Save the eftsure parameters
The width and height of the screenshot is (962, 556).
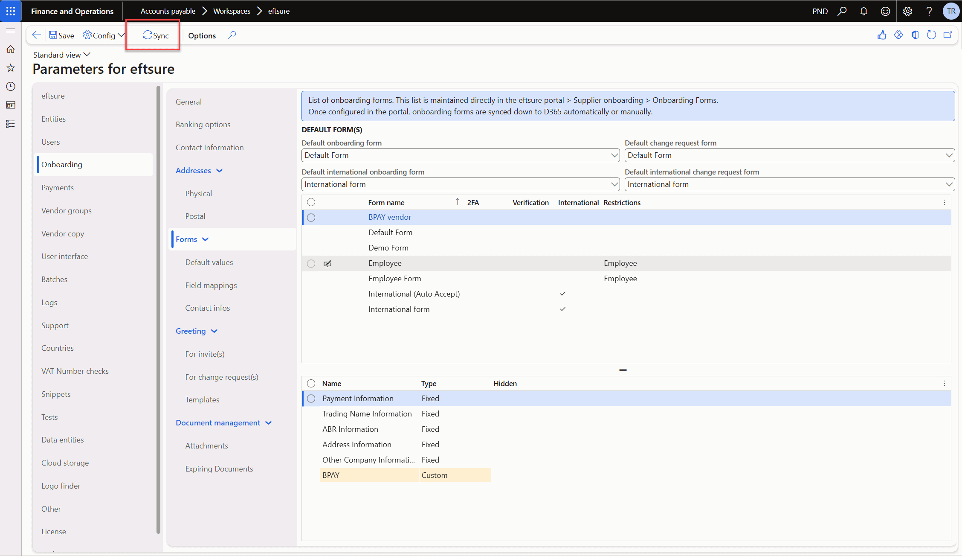pos(61,35)
